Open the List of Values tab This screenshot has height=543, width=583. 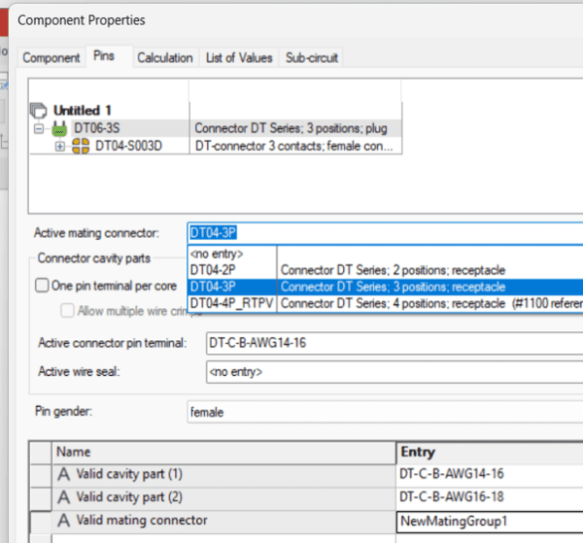[x=239, y=58]
